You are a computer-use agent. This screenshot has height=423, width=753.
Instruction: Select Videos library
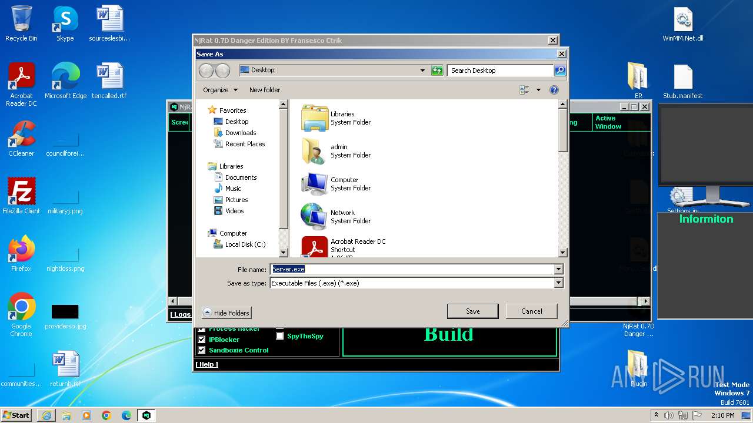pos(234,211)
